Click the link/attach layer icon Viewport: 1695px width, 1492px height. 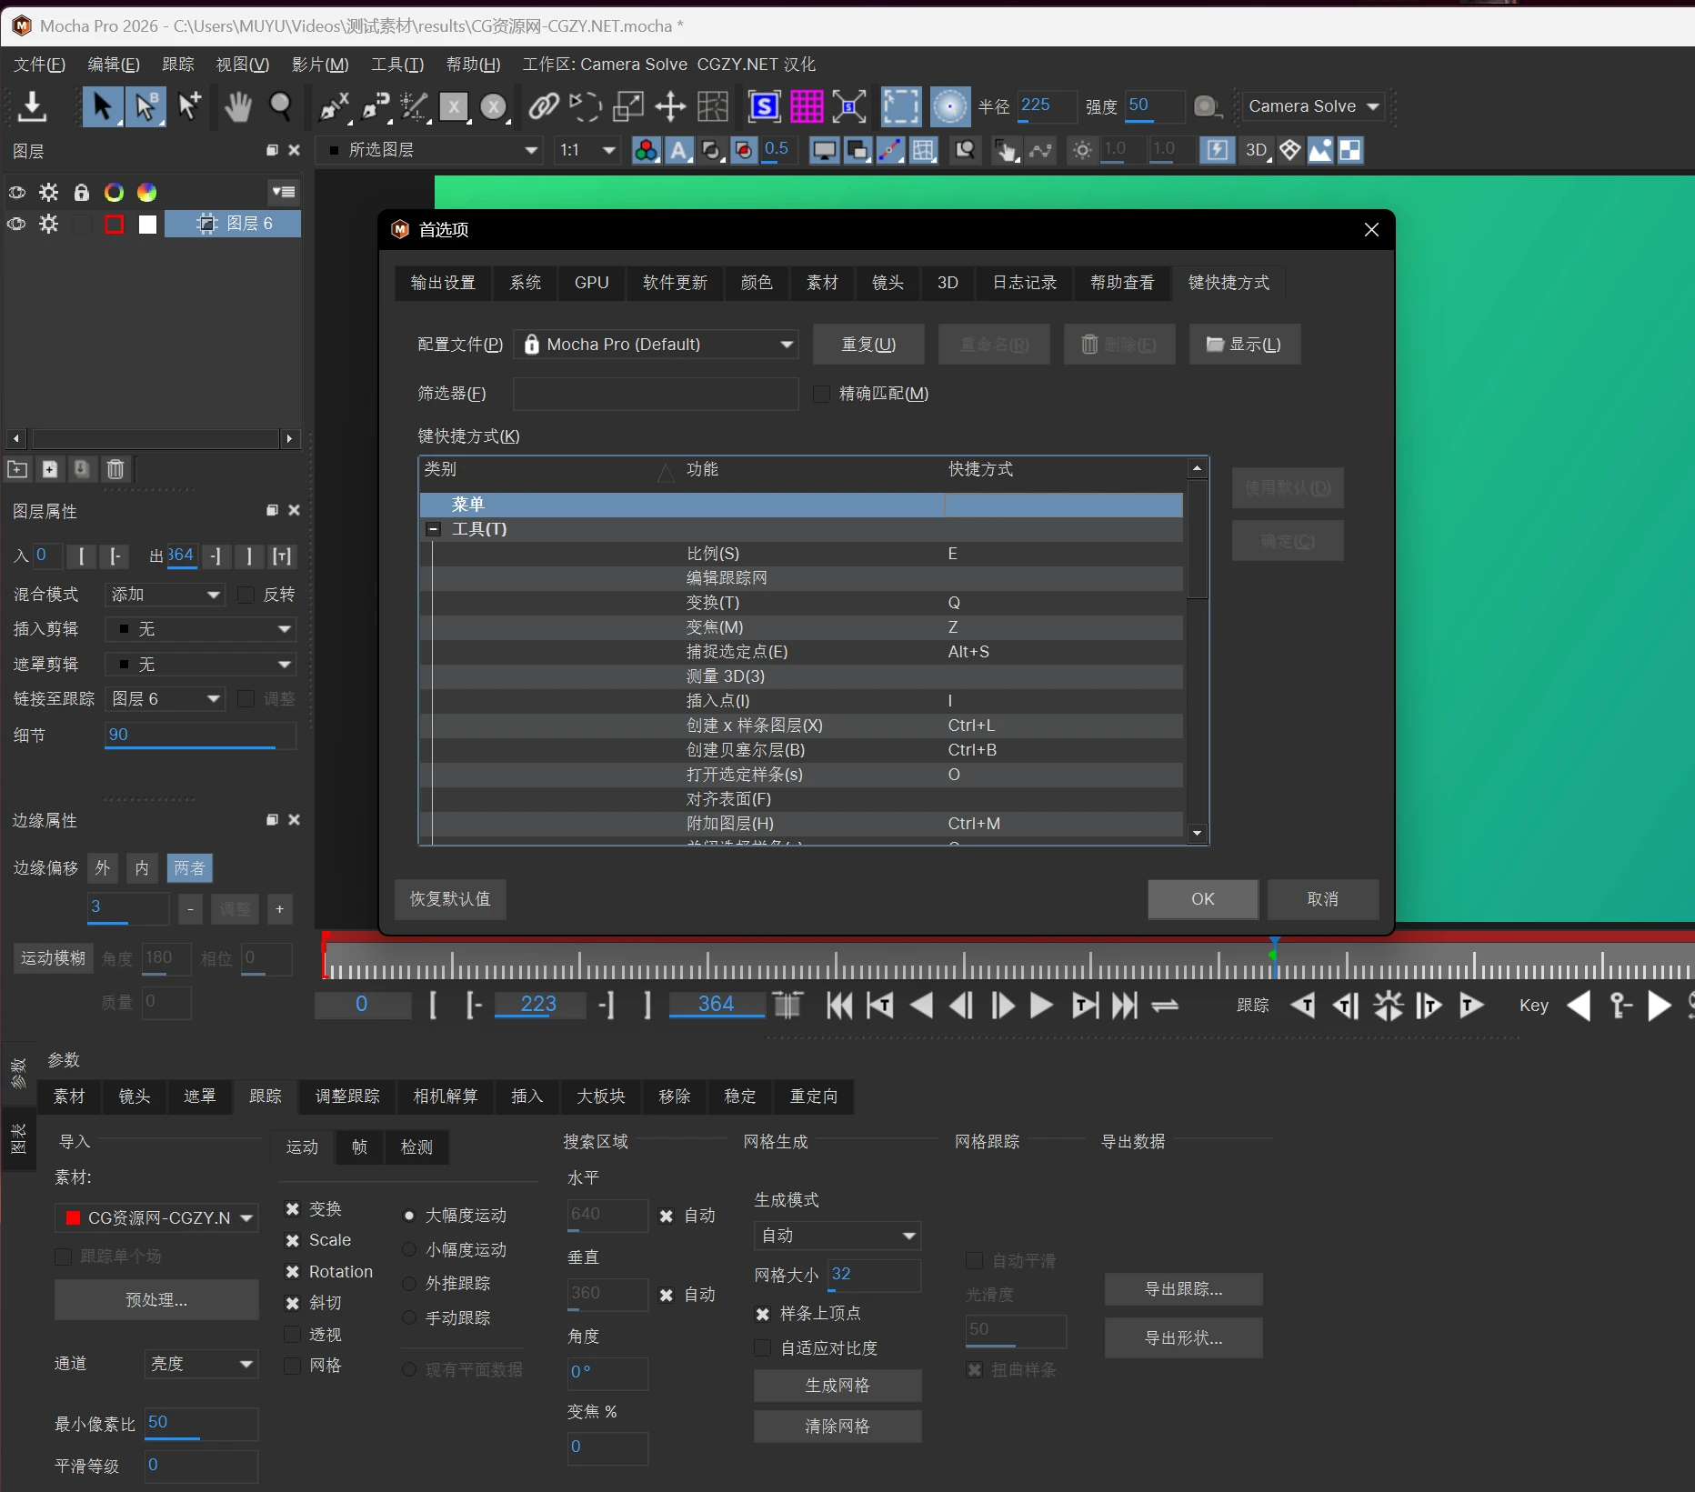pyautogui.click(x=543, y=106)
